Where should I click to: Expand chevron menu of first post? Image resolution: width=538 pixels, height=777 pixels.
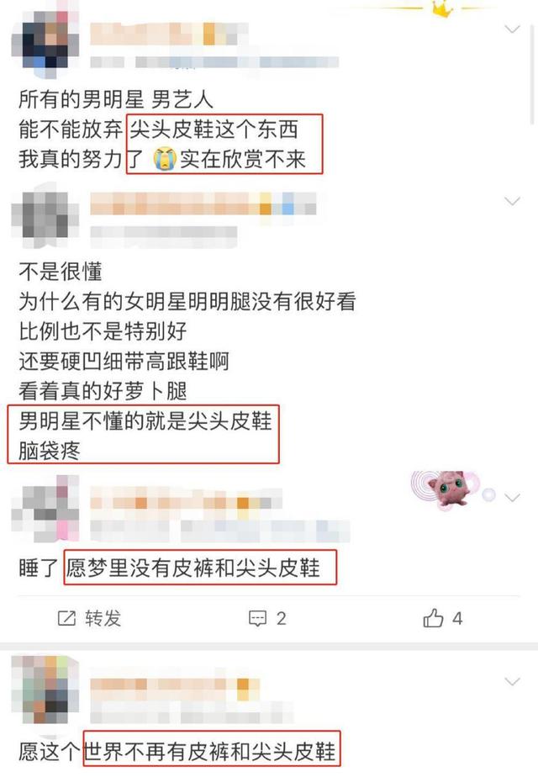point(512,29)
